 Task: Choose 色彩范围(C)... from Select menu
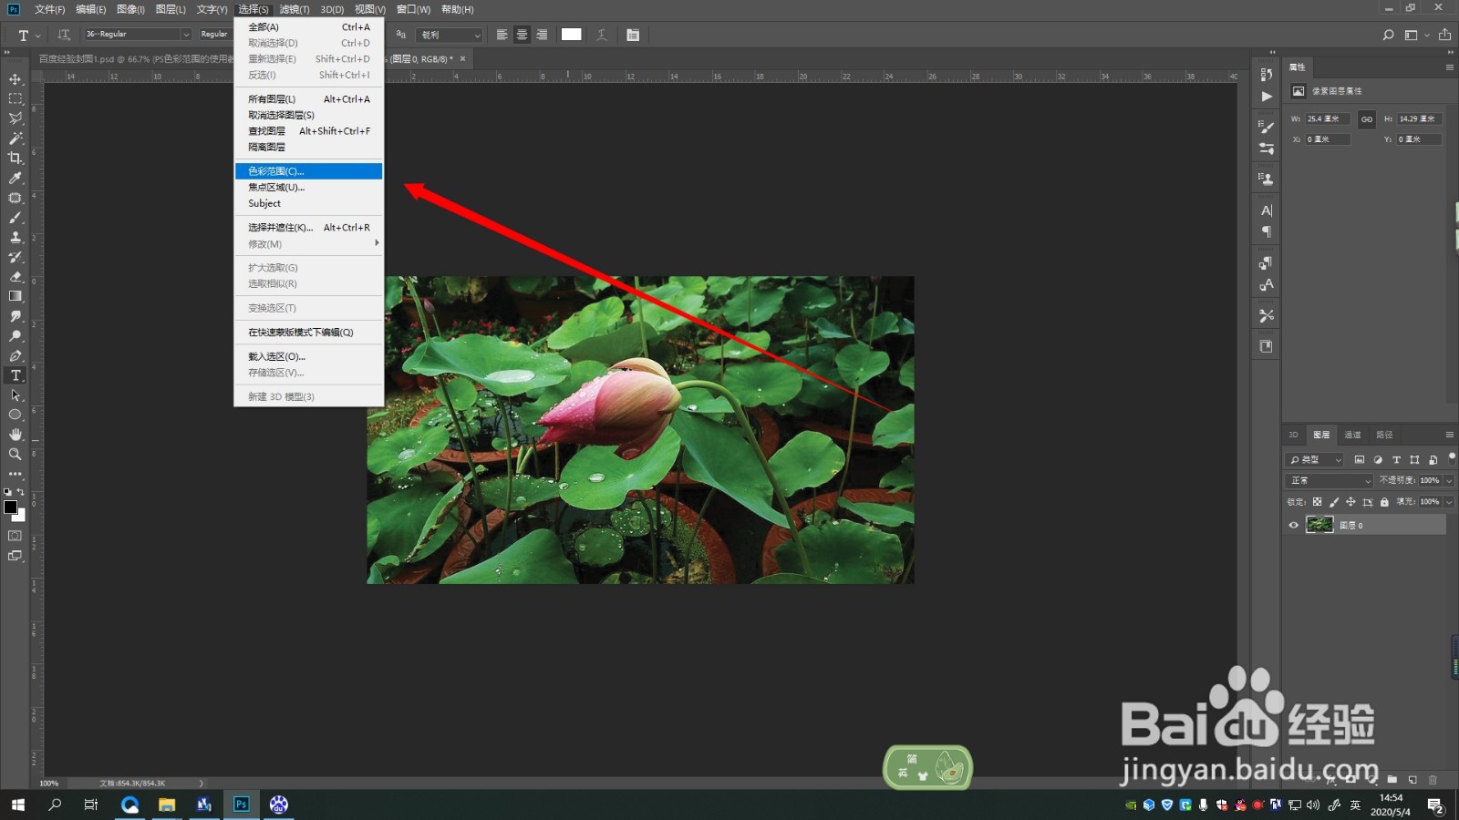click(308, 171)
